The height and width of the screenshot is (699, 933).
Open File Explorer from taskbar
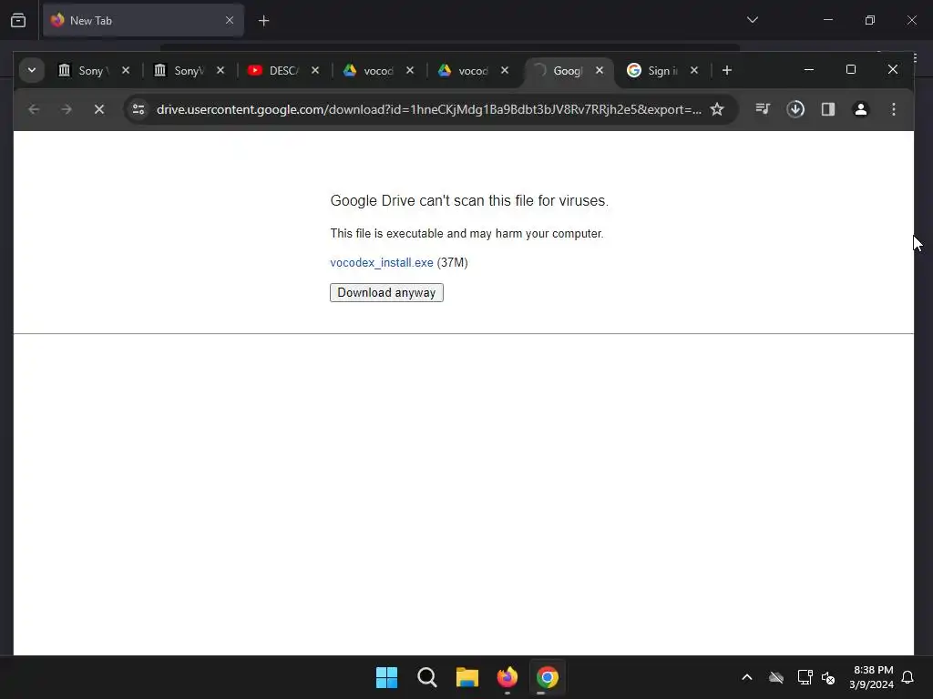[467, 677]
